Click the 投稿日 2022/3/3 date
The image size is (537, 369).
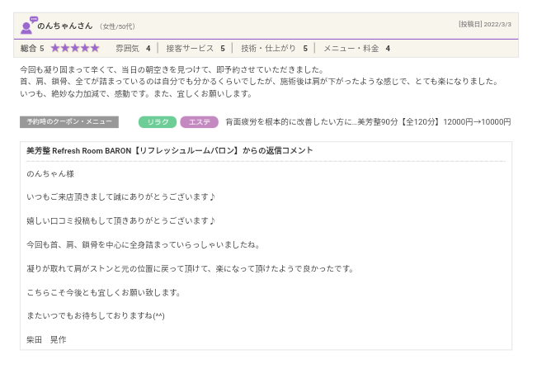coord(484,24)
